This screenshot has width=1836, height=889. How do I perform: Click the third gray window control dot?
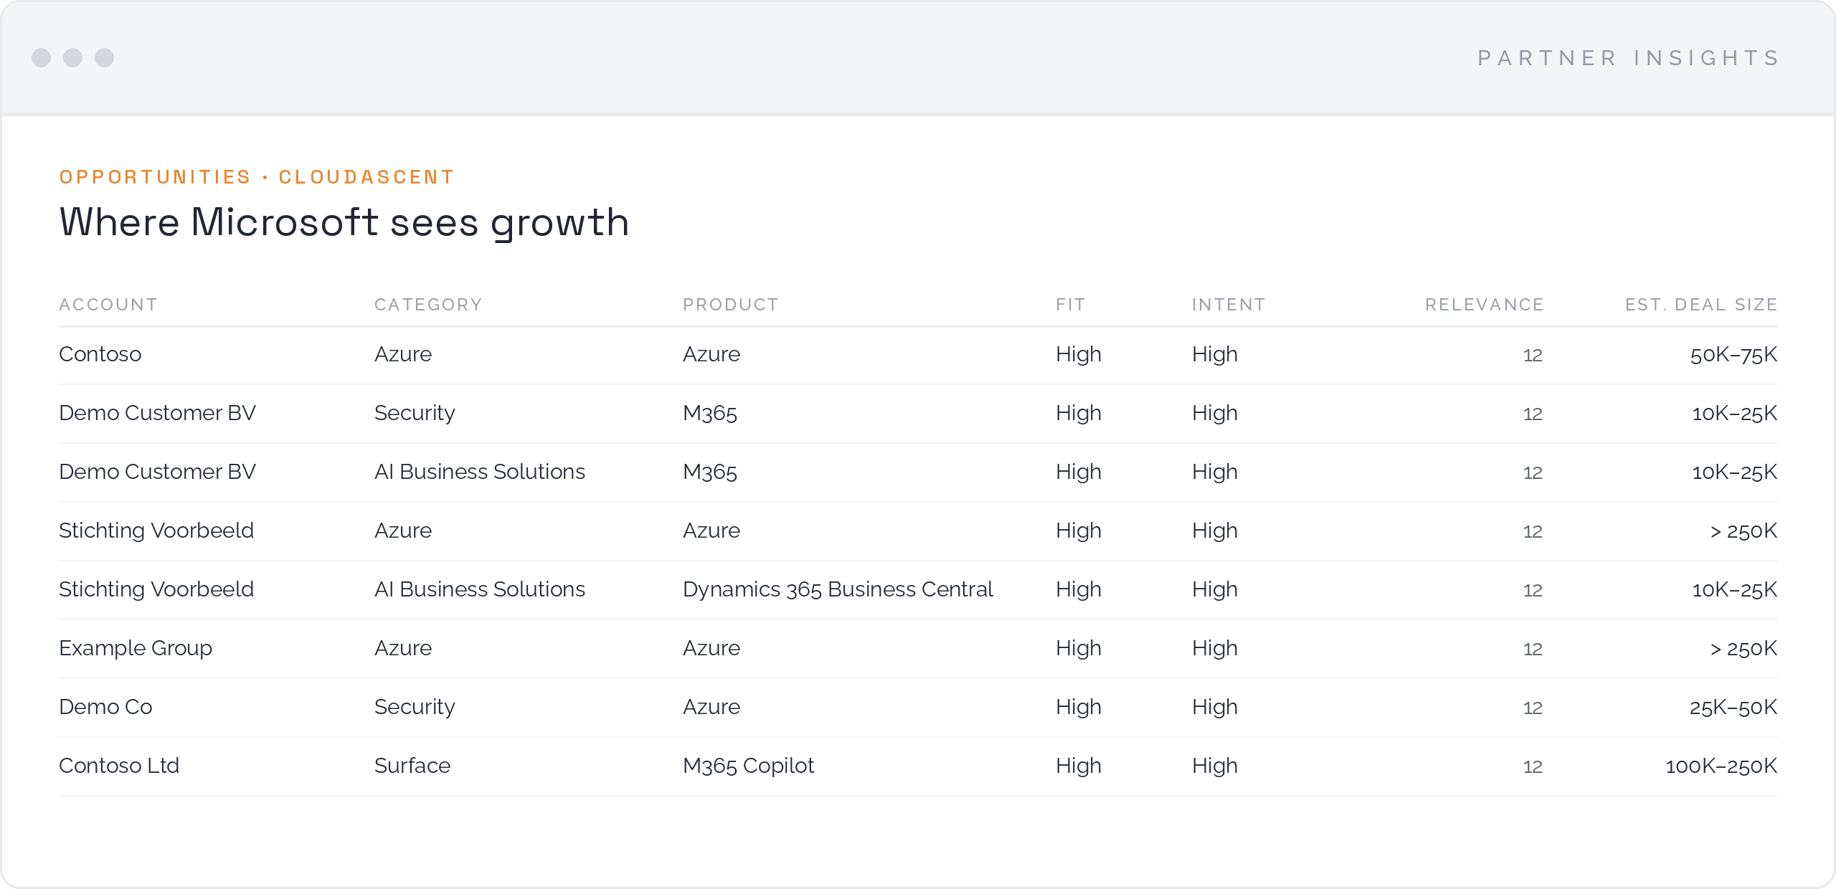(x=105, y=57)
